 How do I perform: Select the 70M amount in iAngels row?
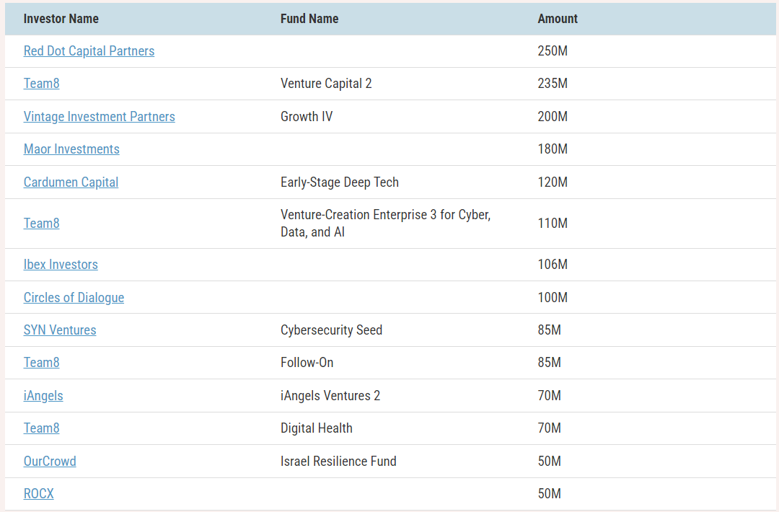click(549, 396)
